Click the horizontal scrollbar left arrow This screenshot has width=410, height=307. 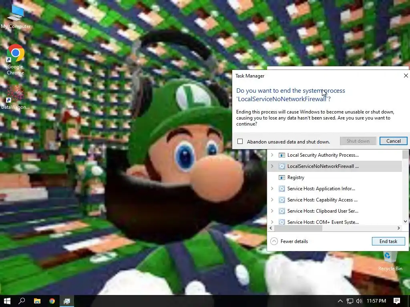(271, 228)
